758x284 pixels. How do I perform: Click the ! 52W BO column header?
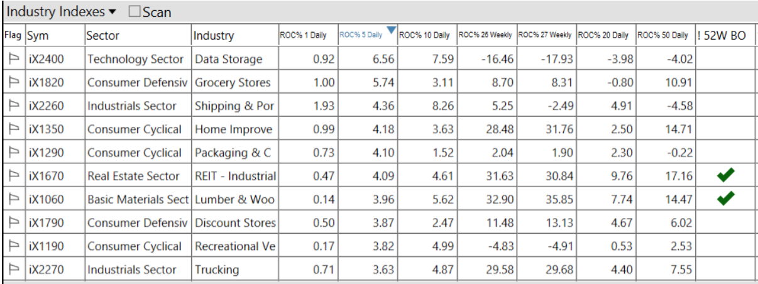tap(722, 35)
